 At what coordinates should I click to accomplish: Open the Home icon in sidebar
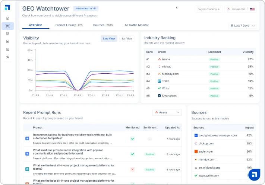7,18
